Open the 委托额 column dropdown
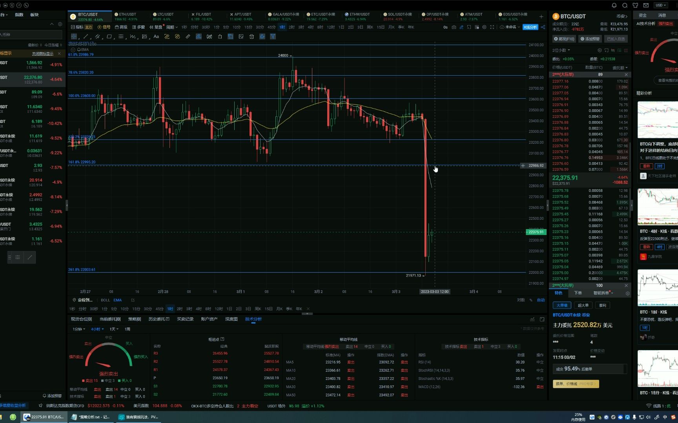 (620, 68)
